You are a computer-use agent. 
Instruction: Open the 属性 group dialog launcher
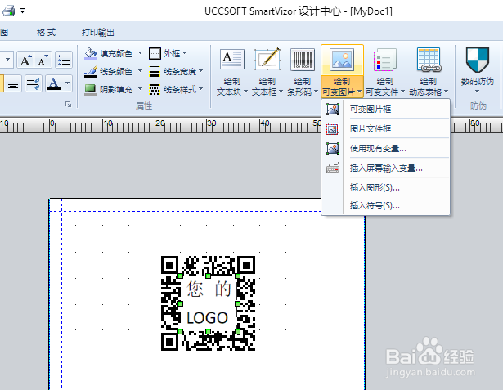68,104
